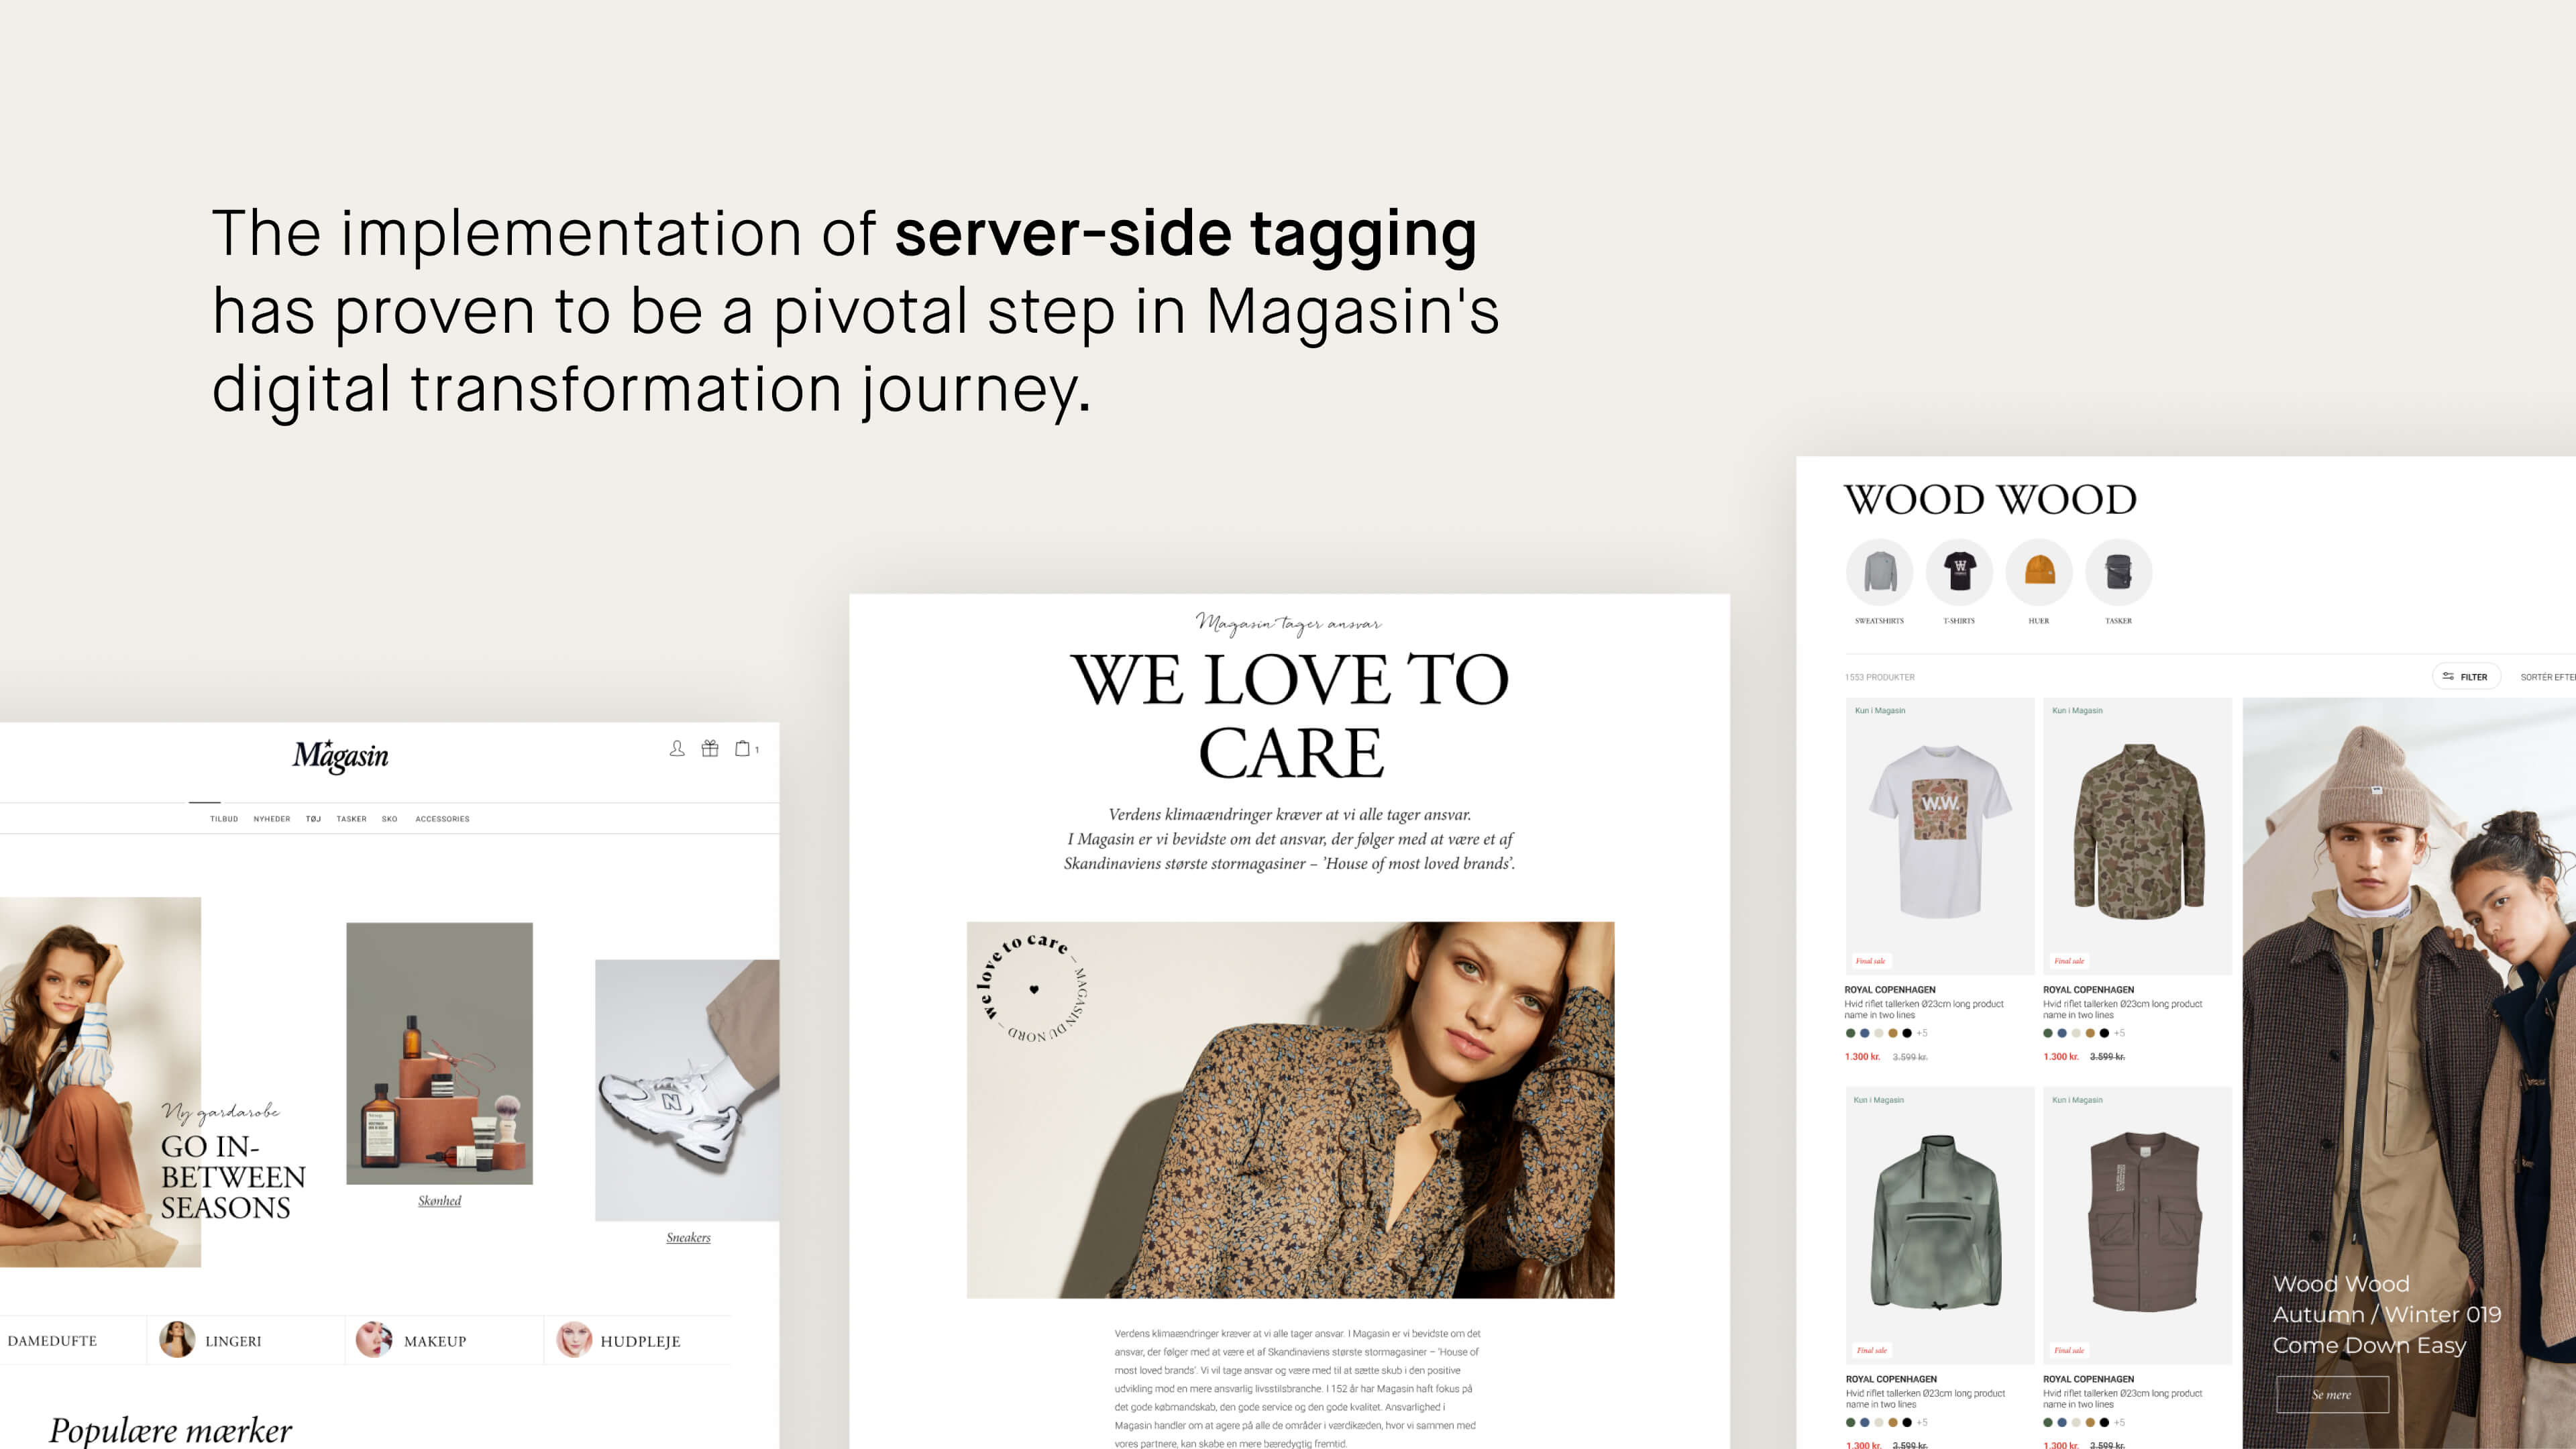Follow the Sneakers link
2576x1449 pixels.
(688, 1238)
